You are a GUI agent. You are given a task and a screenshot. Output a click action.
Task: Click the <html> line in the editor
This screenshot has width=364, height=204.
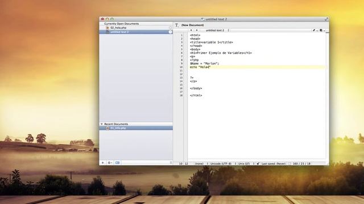pos(195,35)
